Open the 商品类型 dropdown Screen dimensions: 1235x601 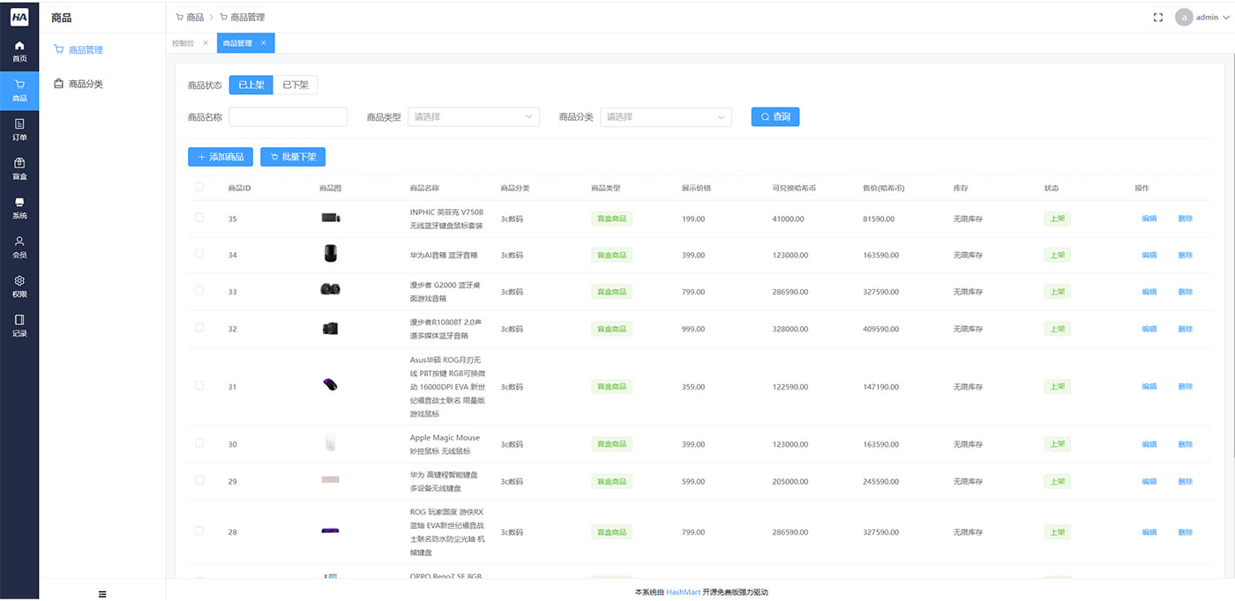(473, 116)
